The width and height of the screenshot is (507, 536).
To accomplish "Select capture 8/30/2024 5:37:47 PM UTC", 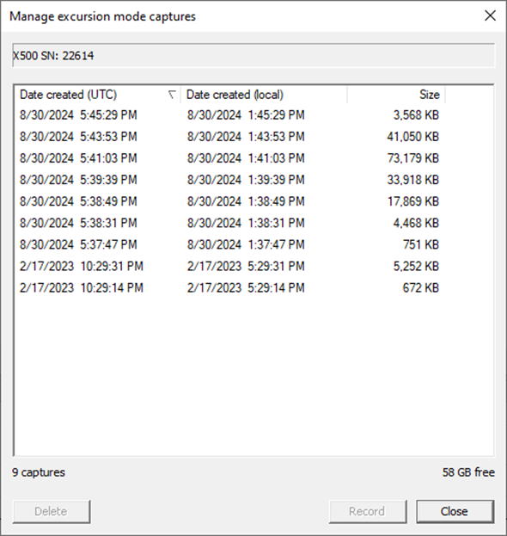I will point(78,244).
